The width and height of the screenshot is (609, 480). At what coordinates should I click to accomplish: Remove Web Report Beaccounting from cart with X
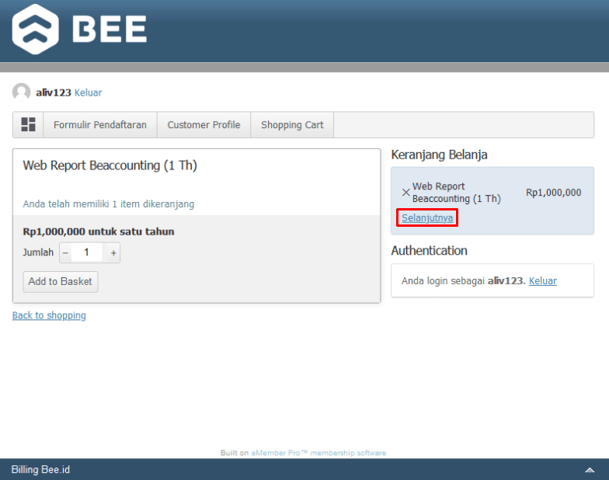[405, 193]
